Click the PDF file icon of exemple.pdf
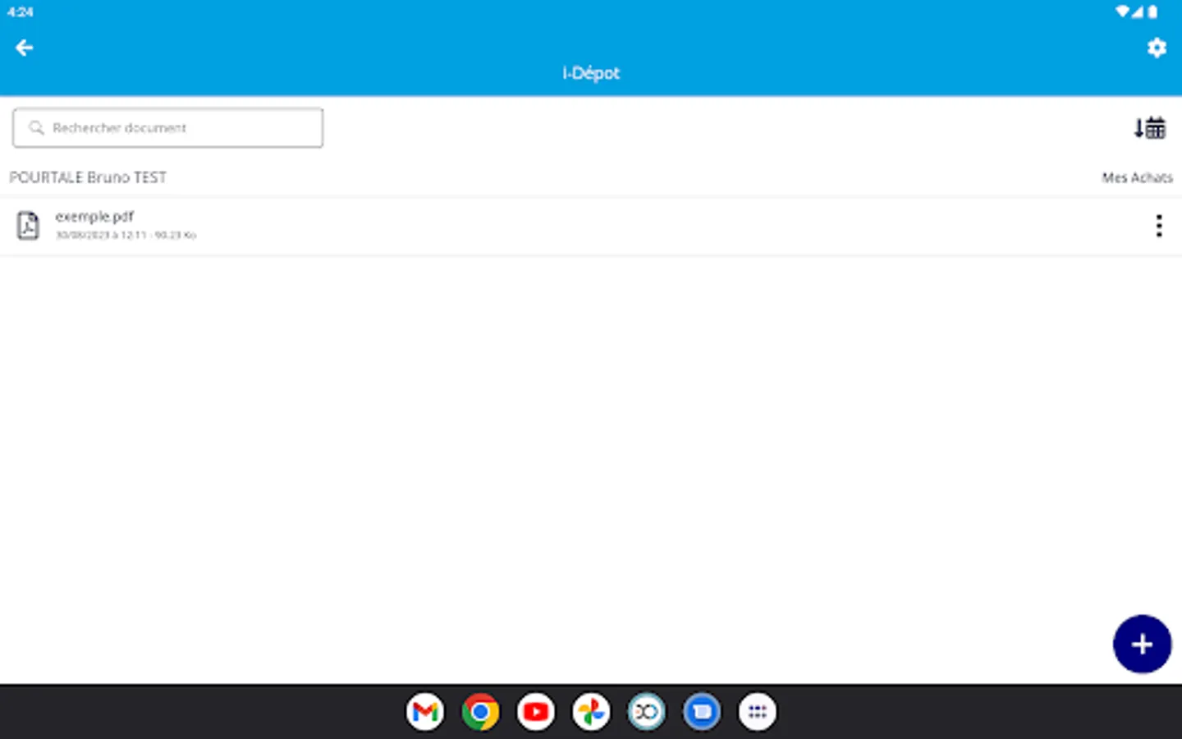 point(28,225)
